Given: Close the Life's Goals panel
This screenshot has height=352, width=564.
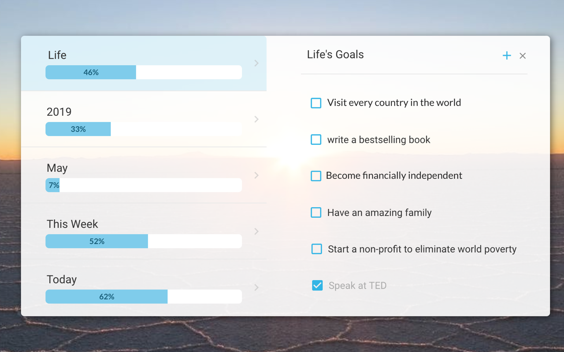Looking at the screenshot, I should click(x=523, y=56).
